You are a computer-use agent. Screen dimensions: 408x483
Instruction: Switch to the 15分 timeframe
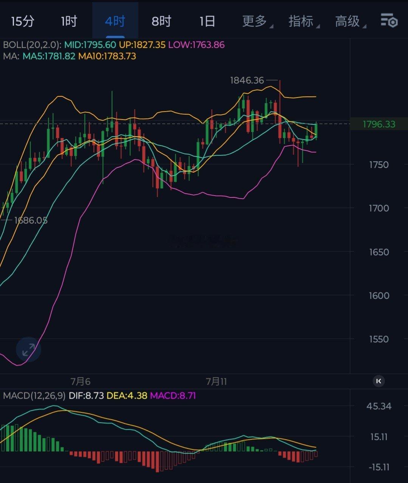23,21
